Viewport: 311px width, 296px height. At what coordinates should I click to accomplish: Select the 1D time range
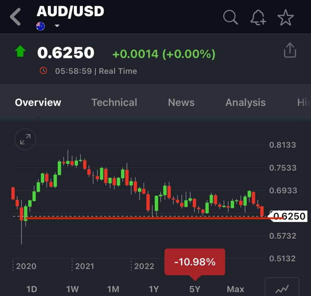[32, 289]
